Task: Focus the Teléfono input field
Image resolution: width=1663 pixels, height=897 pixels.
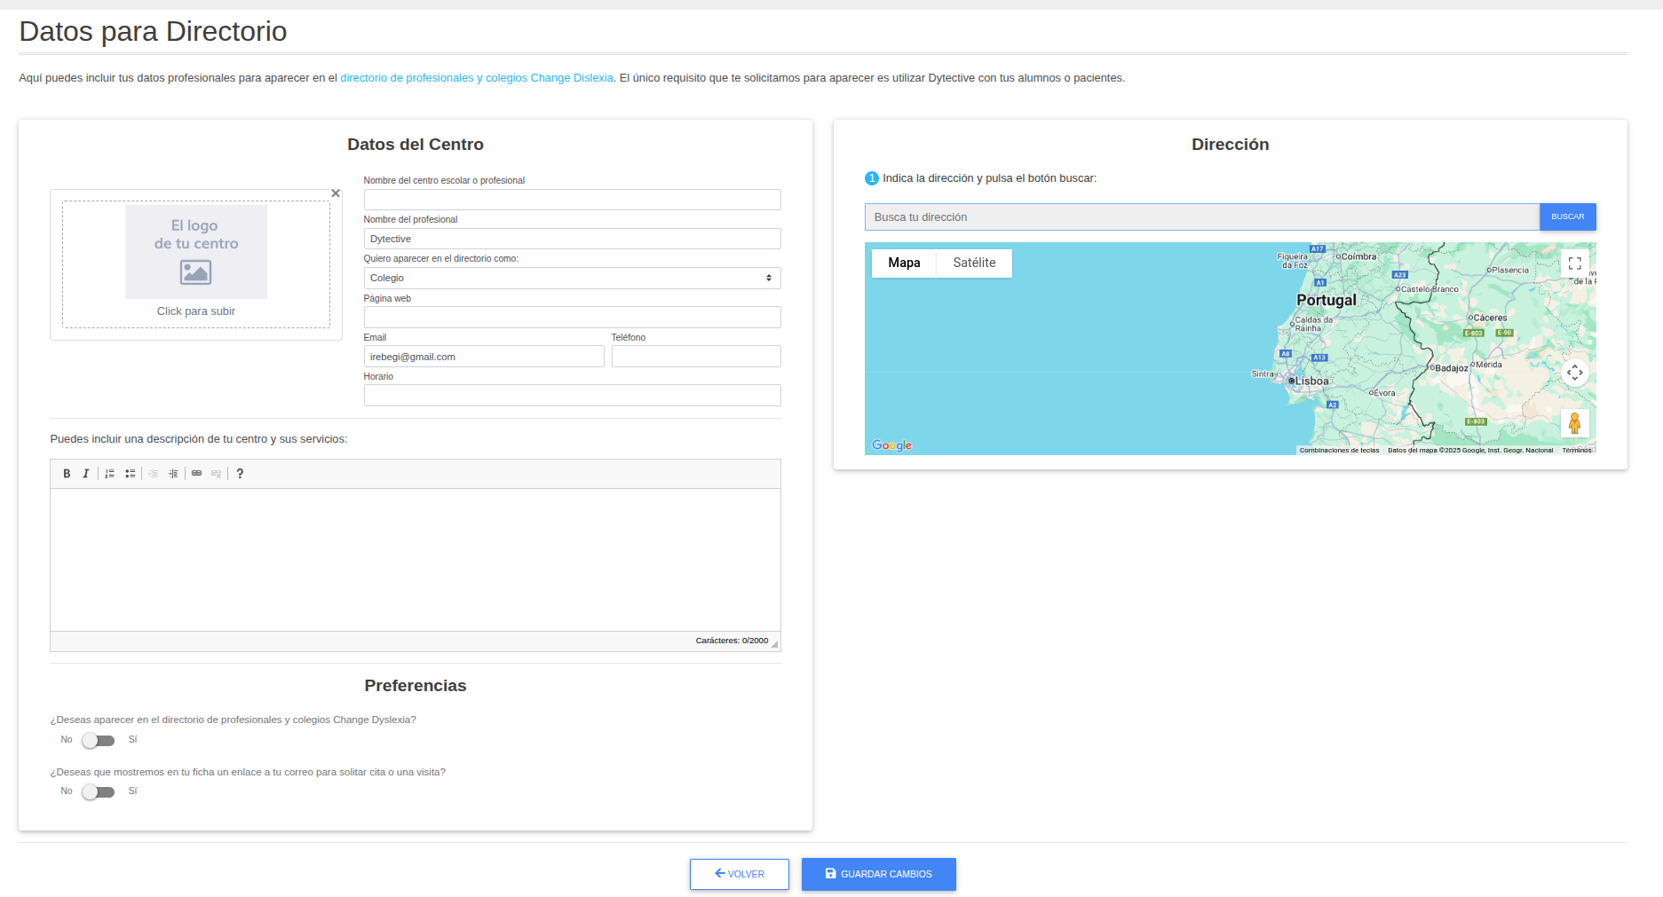Action: click(x=696, y=357)
